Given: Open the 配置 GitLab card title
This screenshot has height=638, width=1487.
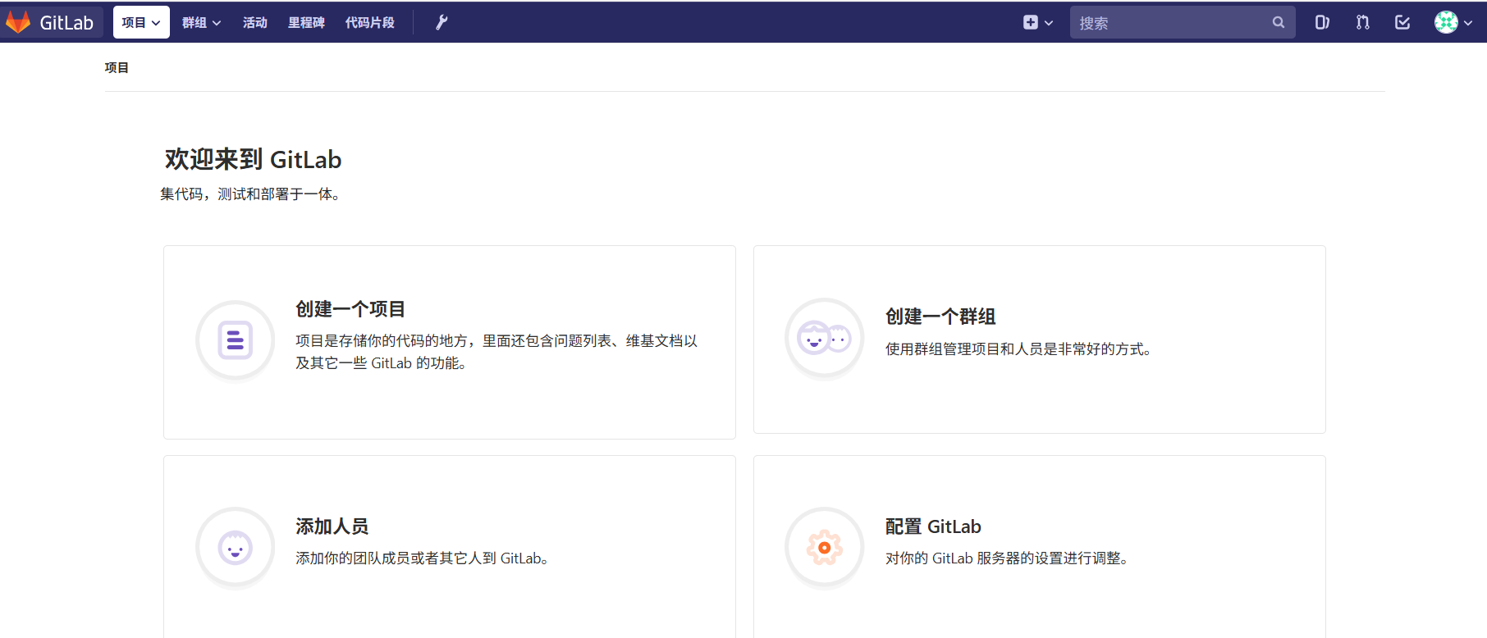Looking at the screenshot, I should point(933,526).
